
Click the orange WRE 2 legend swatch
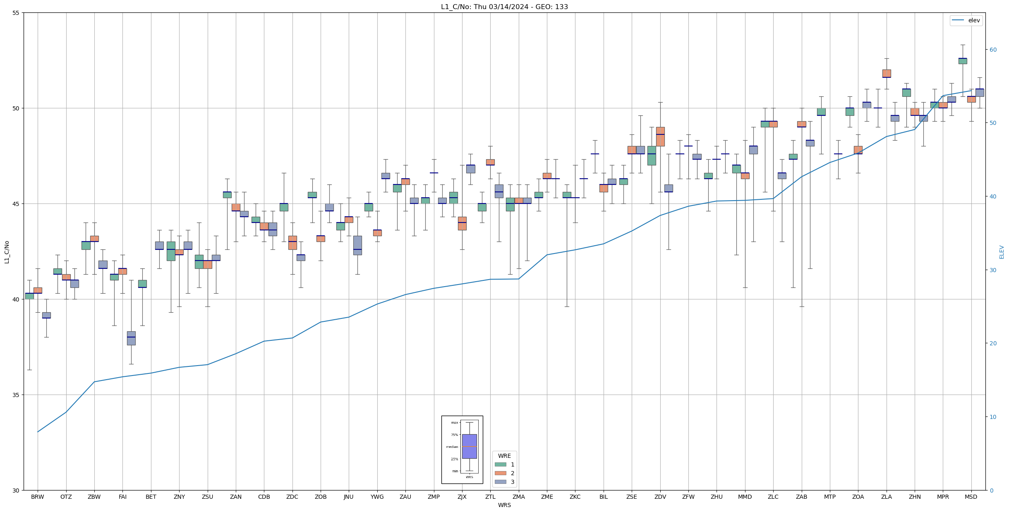click(x=500, y=473)
